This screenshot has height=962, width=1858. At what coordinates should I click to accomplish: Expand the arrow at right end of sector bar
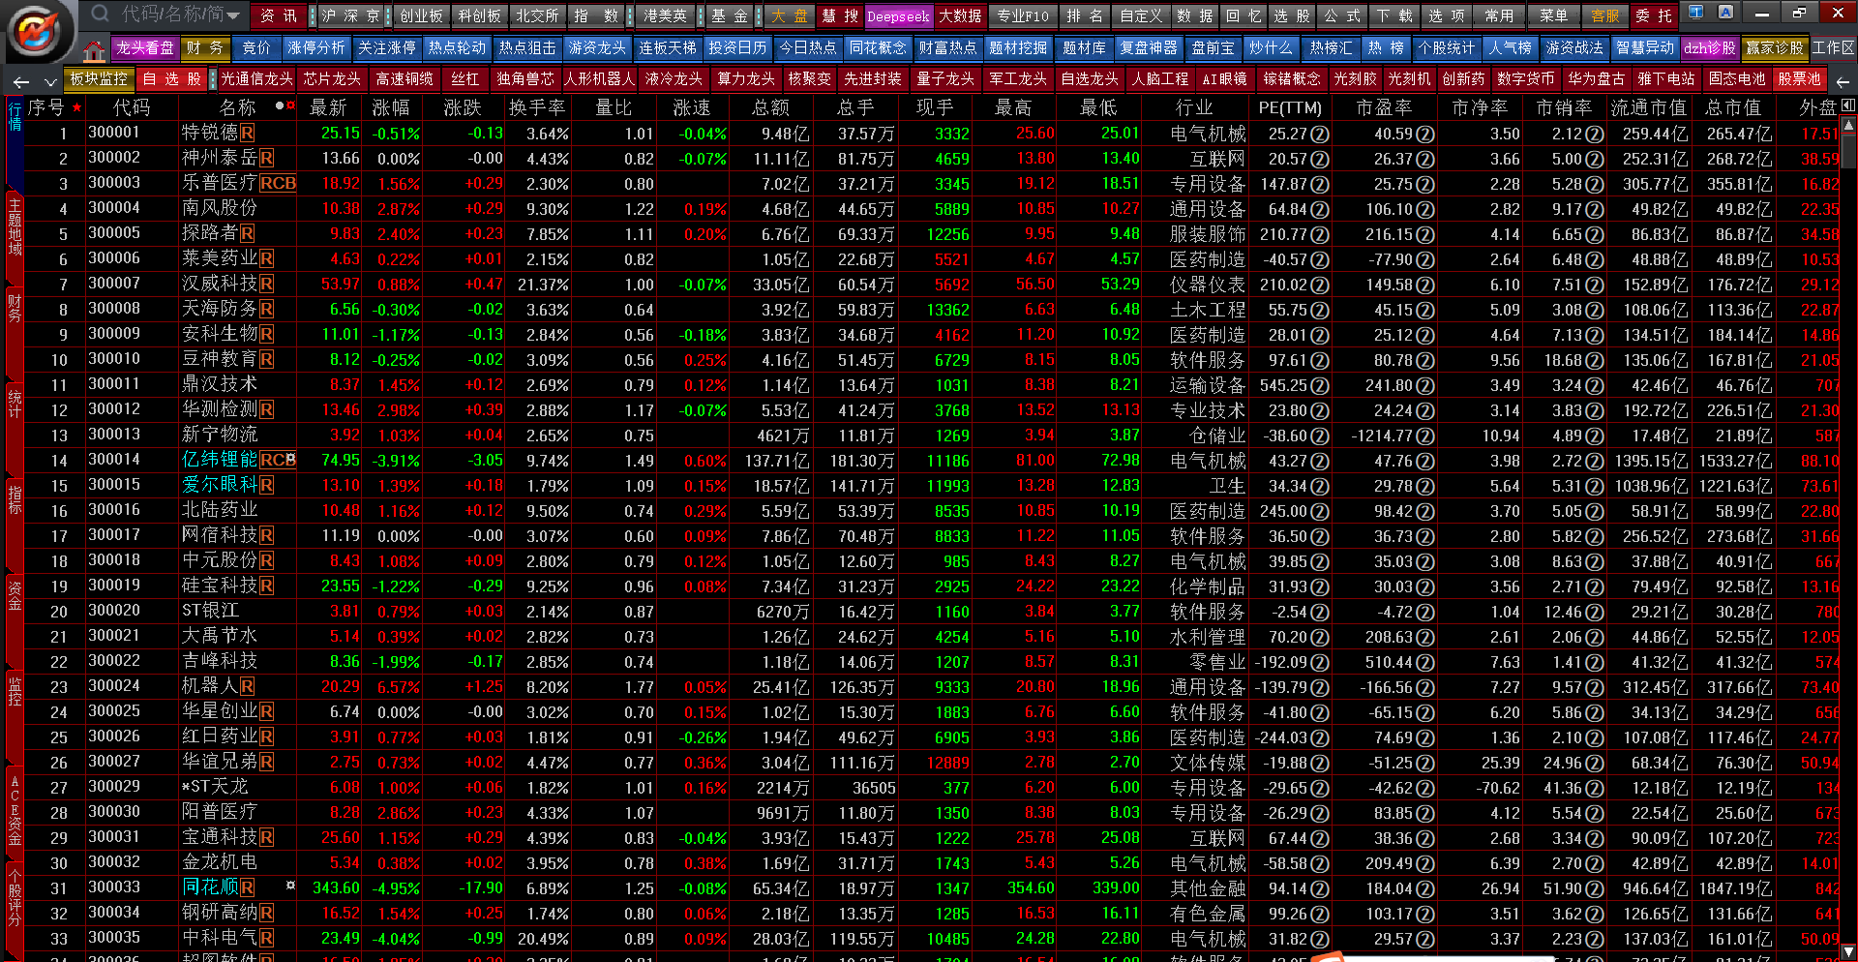click(1843, 81)
